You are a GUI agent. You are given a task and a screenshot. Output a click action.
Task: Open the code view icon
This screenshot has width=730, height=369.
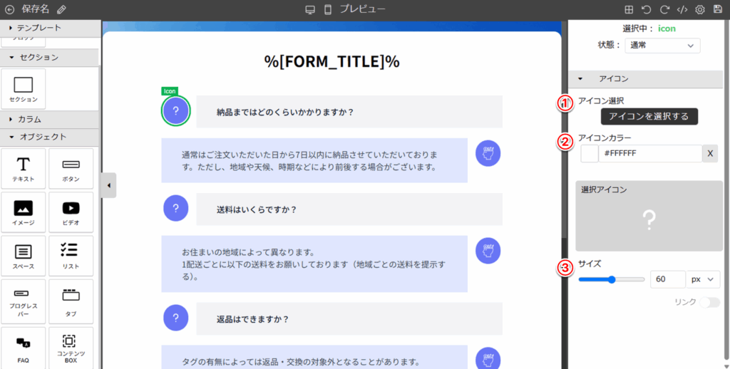point(682,10)
